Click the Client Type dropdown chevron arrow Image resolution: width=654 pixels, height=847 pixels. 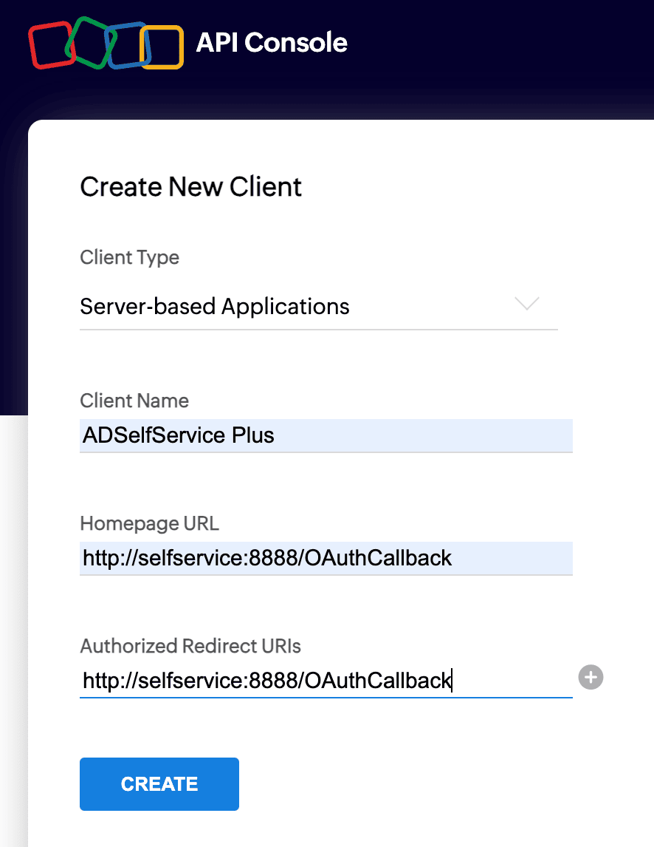[526, 305]
